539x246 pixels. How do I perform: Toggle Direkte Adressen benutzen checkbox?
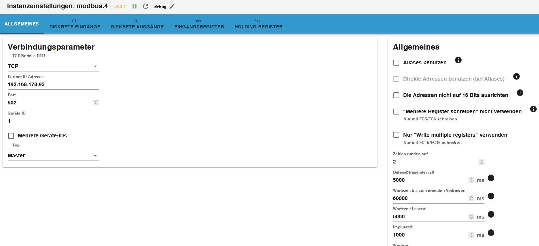pyautogui.click(x=396, y=79)
